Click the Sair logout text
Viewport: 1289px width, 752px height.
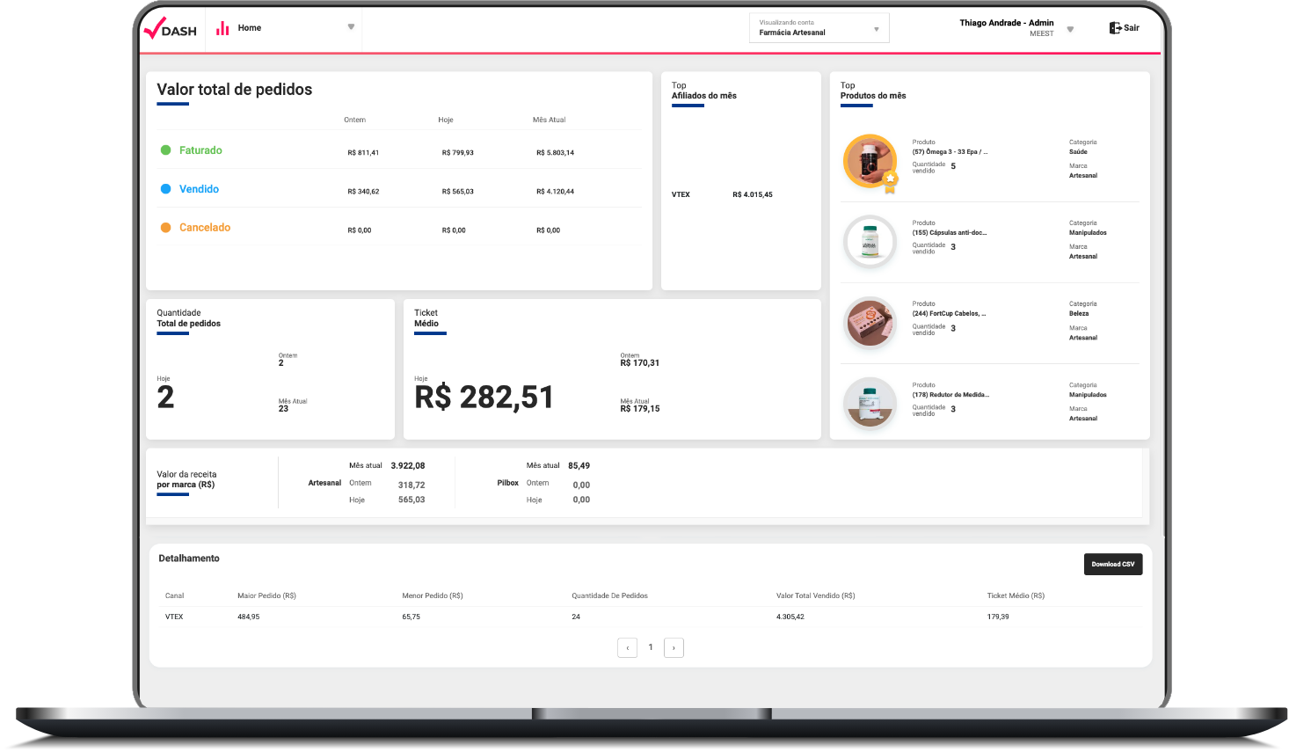pos(1132,28)
